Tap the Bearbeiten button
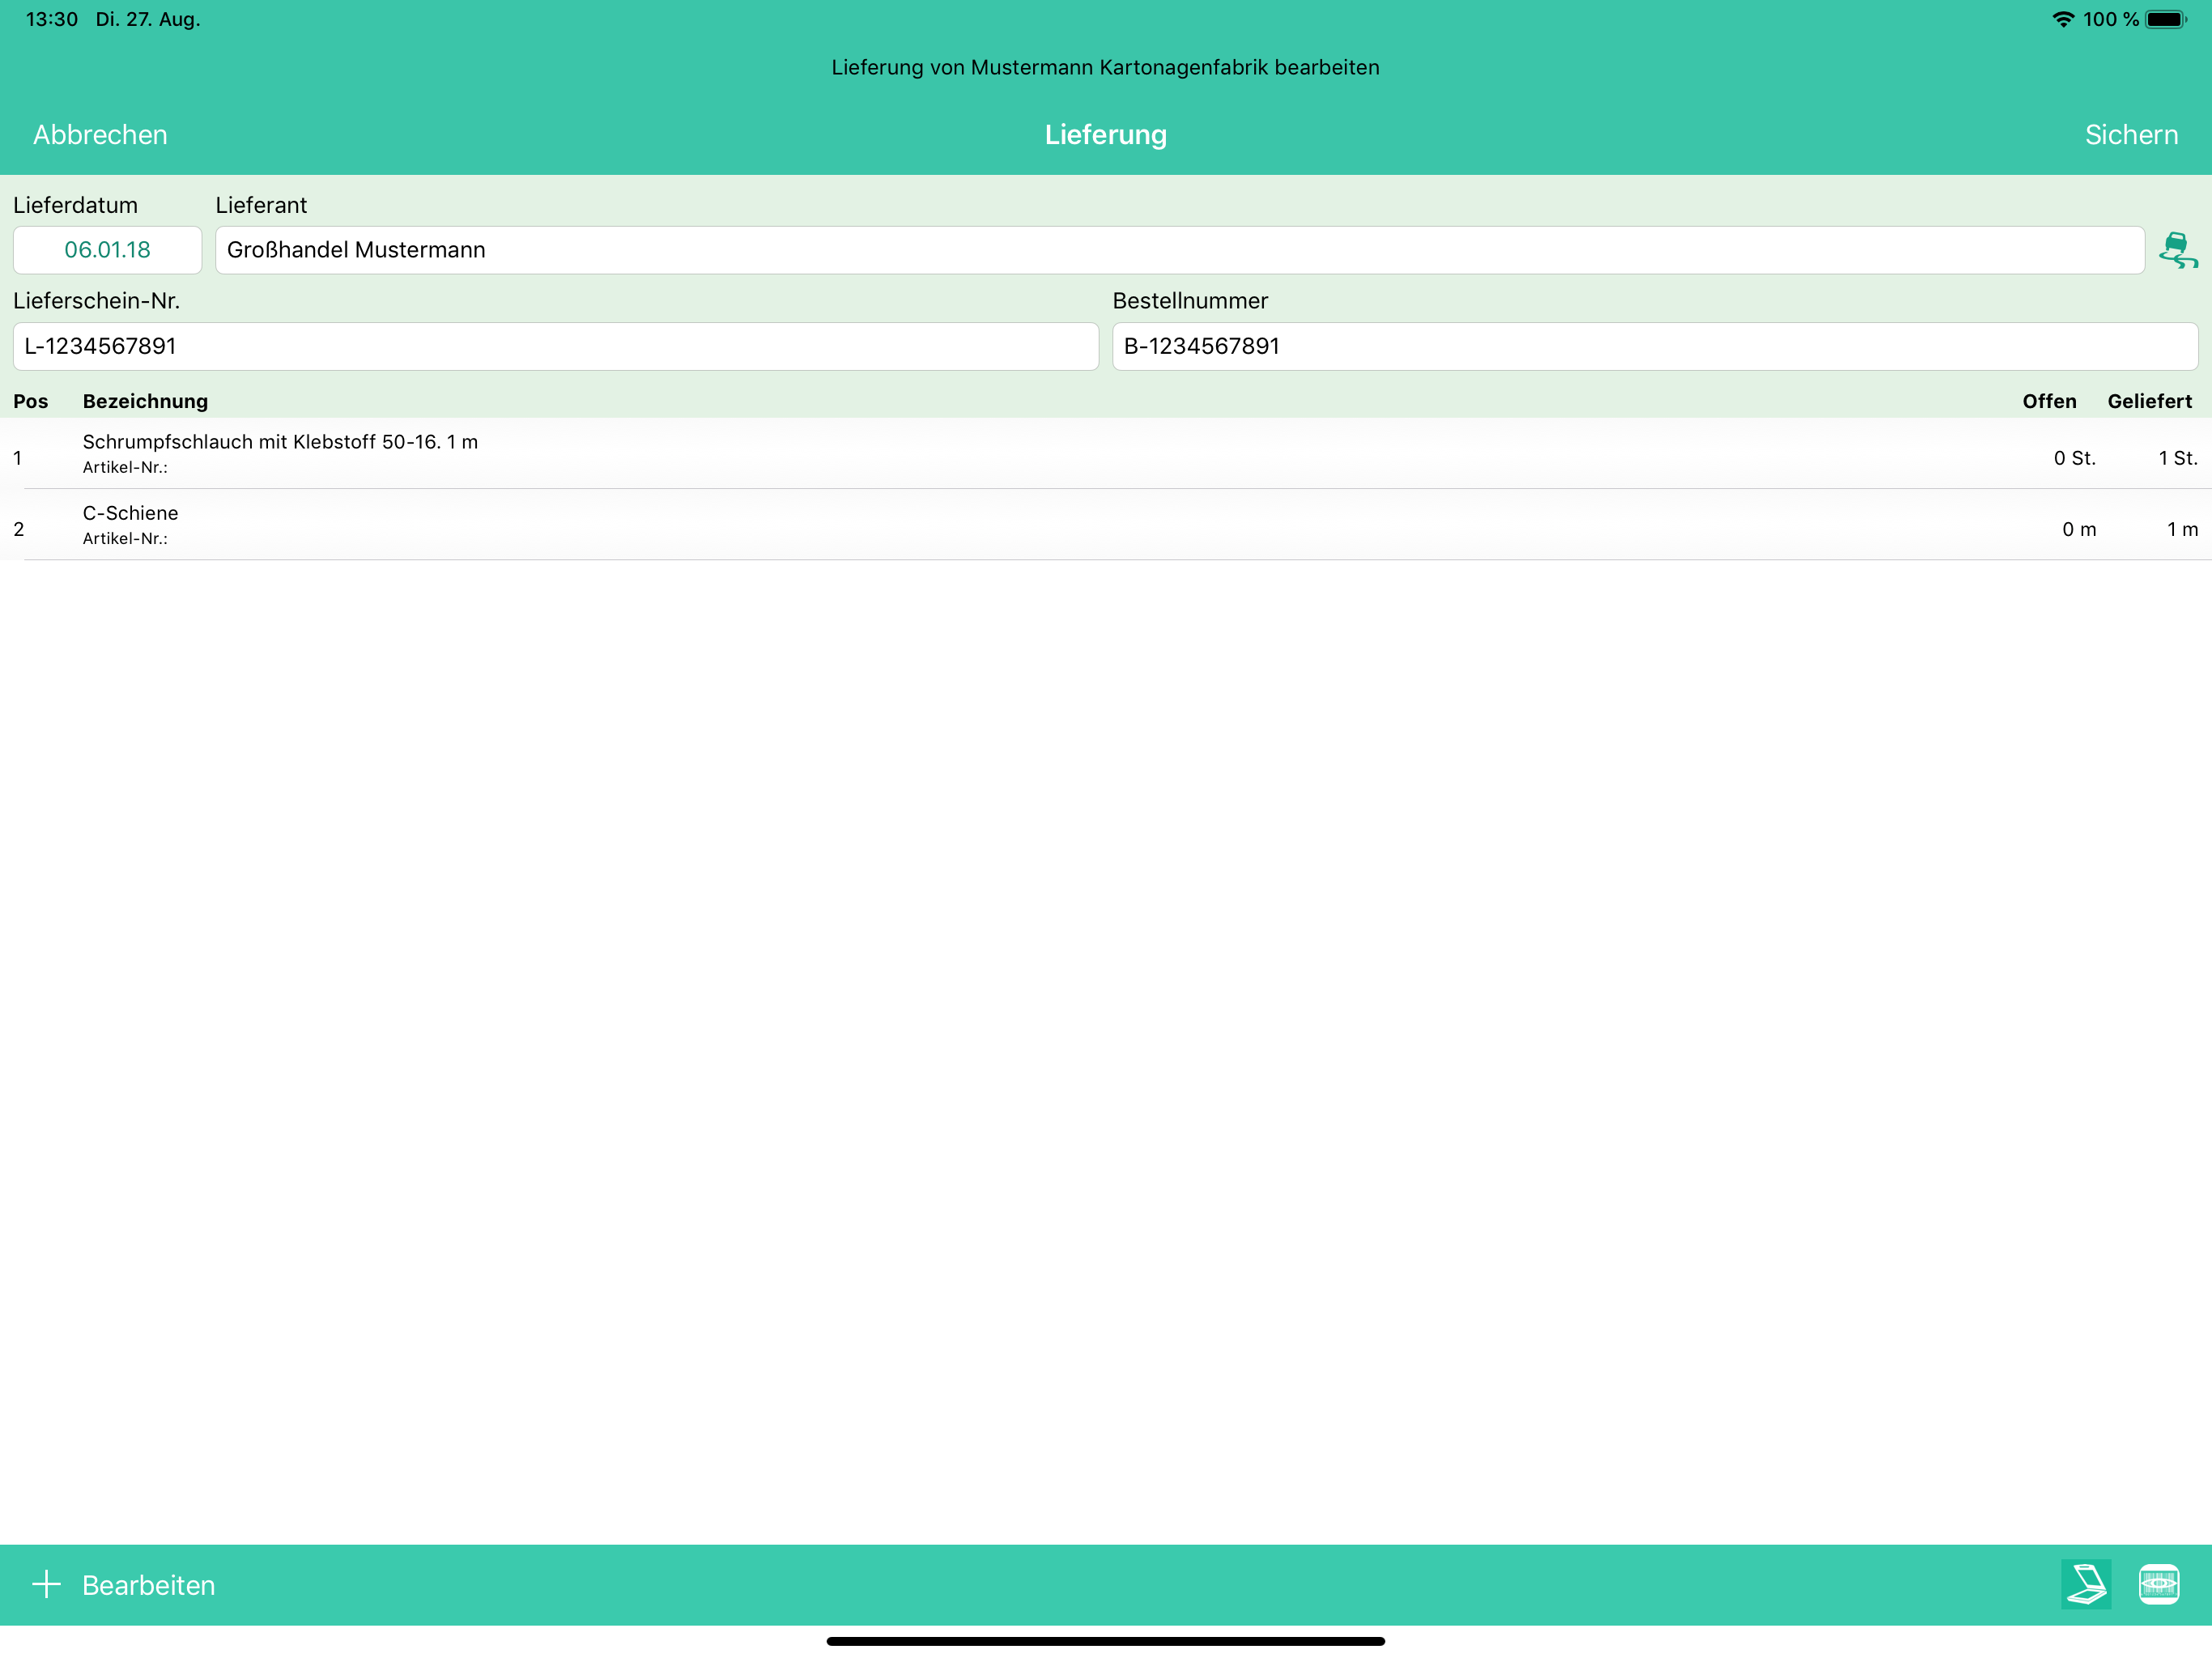Viewport: 2212px width, 1658px height. (148, 1585)
